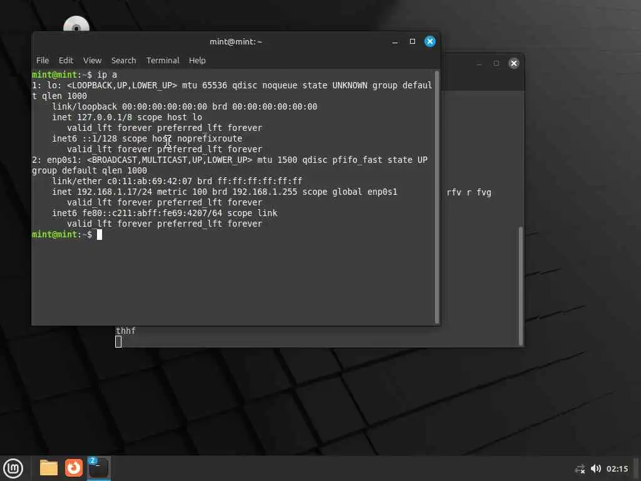Click the front terminal's vertical scrollbar
The width and height of the screenshot is (641, 481).
click(436, 197)
